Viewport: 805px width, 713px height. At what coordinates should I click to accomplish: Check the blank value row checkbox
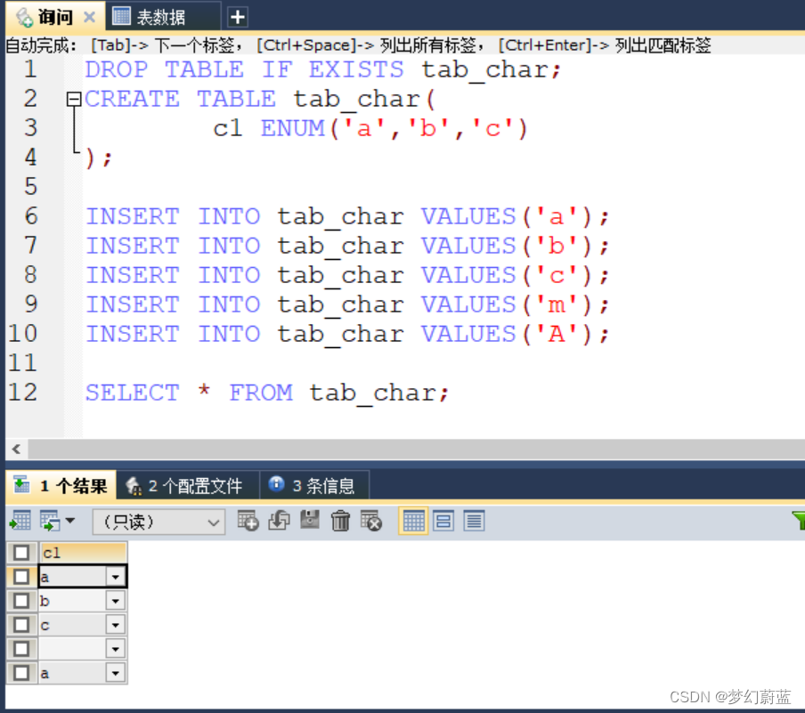pyautogui.click(x=21, y=649)
